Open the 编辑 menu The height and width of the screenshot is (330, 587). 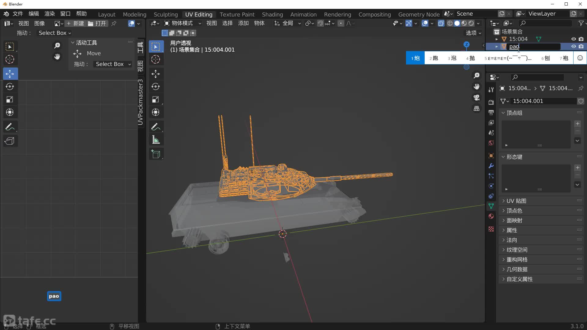pos(34,14)
